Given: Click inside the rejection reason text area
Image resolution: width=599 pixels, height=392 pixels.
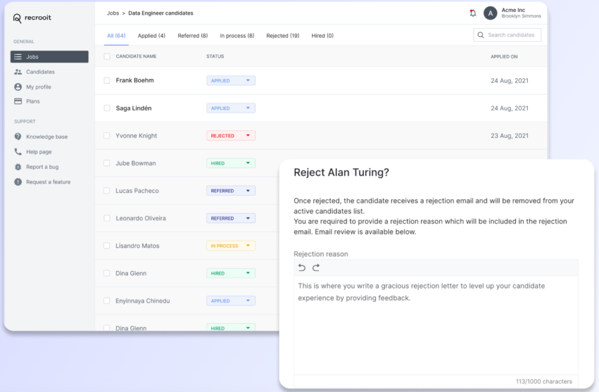Looking at the screenshot, I should tap(435, 328).
